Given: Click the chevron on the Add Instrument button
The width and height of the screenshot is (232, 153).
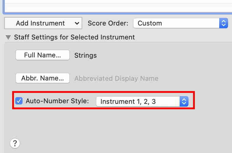Looking at the screenshot, I should [x=76, y=23].
